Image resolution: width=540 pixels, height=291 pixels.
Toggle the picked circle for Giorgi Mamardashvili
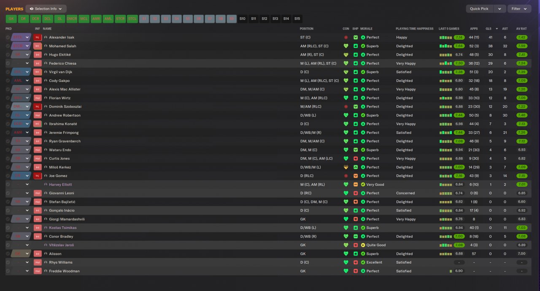click(x=8, y=219)
